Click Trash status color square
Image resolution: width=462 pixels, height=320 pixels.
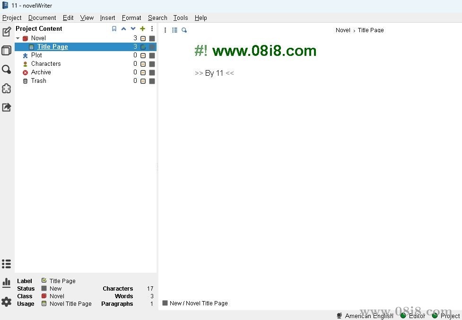click(152, 81)
